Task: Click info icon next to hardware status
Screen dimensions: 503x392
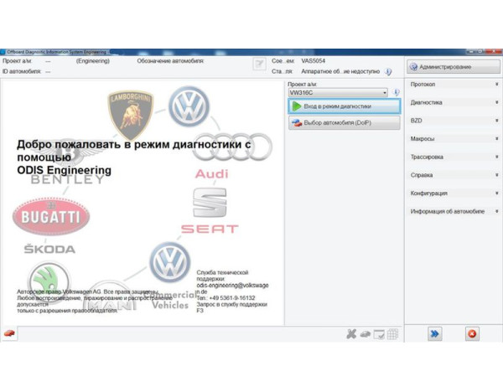Action: [388, 72]
